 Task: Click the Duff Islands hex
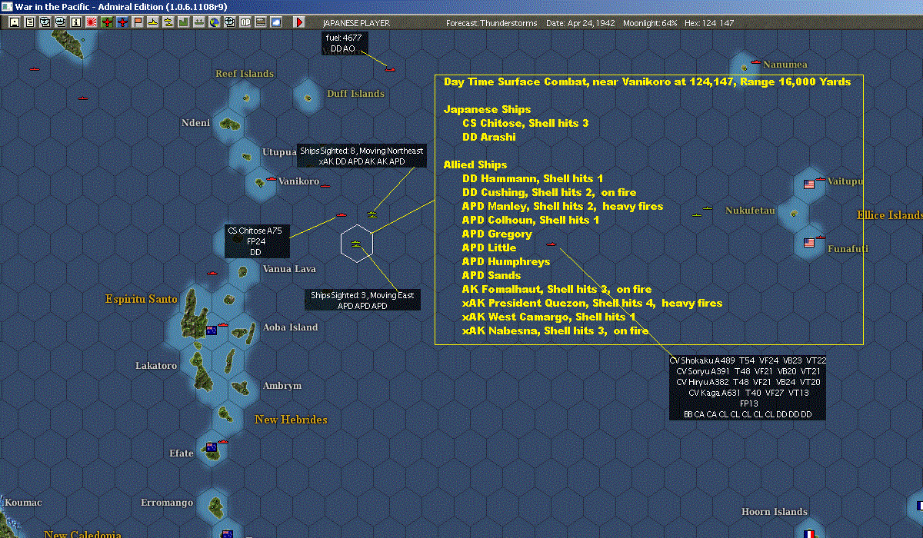point(309,96)
